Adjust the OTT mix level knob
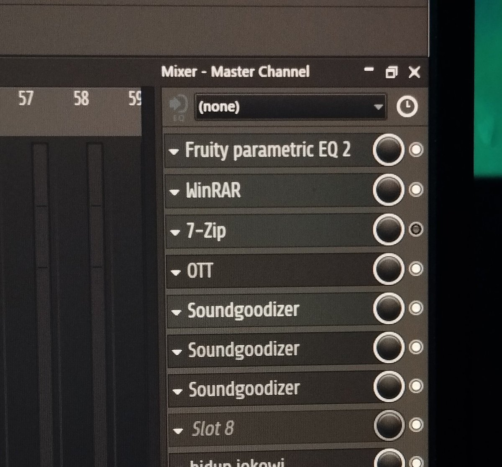The height and width of the screenshot is (467, 502). 389,269
